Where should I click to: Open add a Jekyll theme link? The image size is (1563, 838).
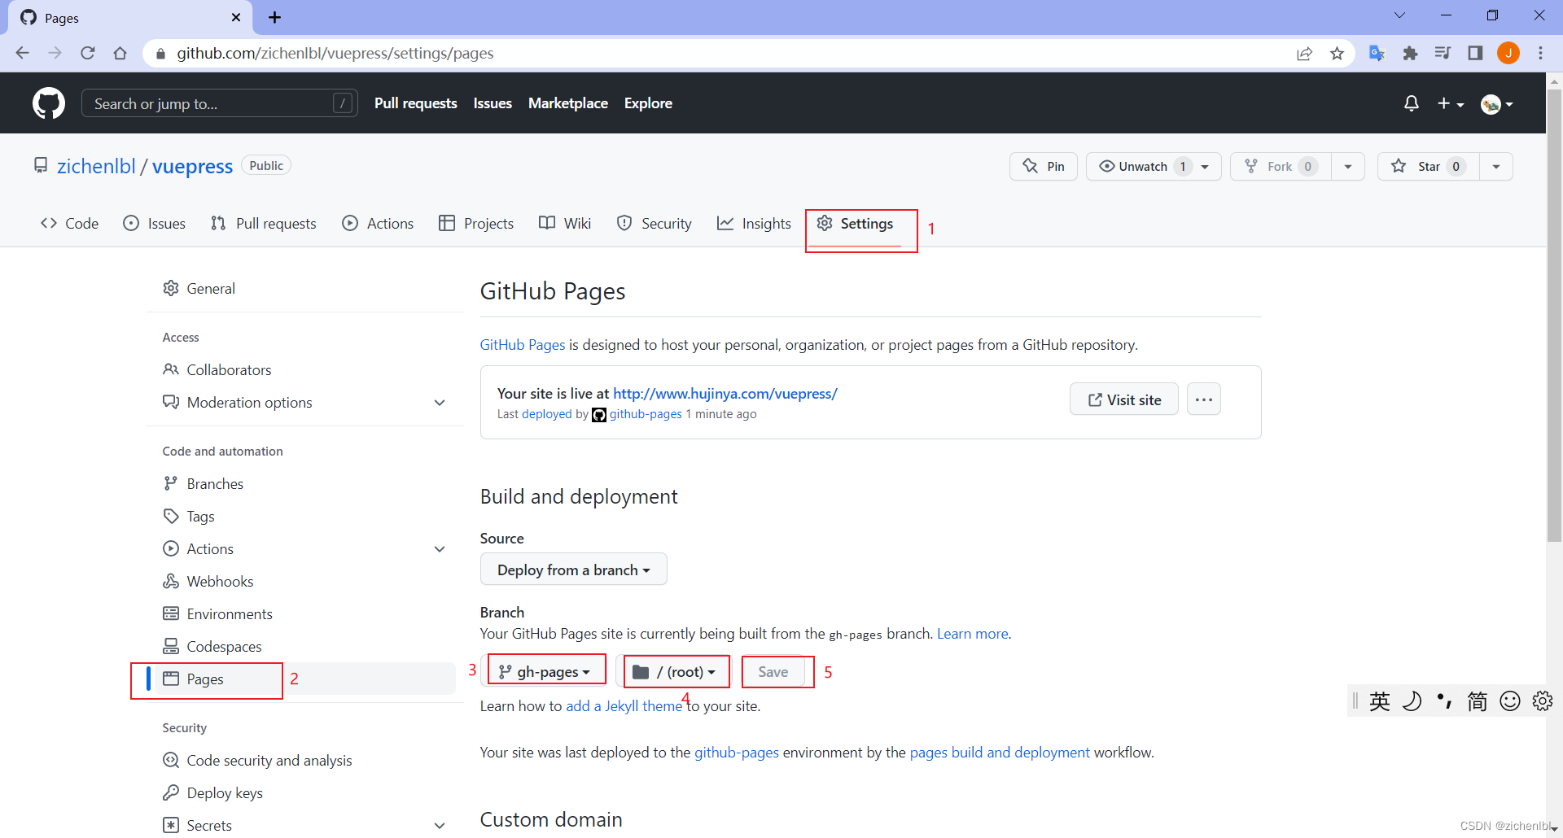coord(624,705)
